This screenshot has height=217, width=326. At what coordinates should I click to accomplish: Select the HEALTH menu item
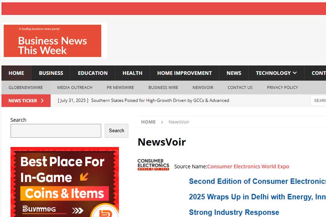132,73
